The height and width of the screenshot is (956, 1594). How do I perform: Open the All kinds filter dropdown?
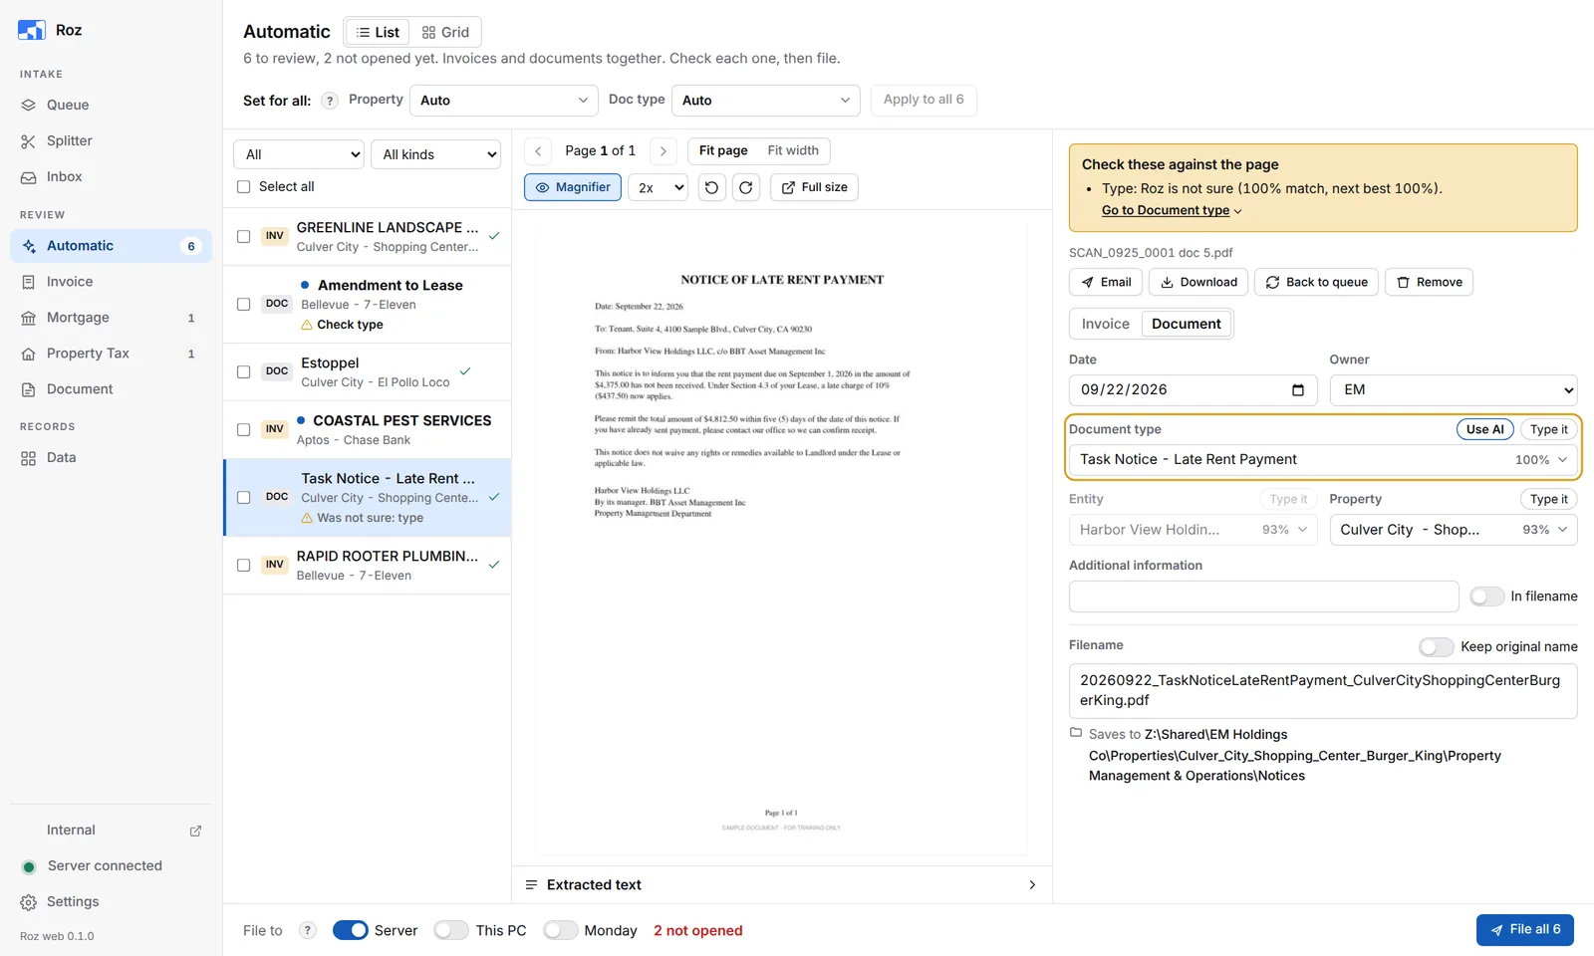[436, 154]
